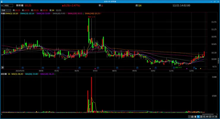The height and width of the screenshot is (119, 220).
Task: Zoom in chart with plus icon
Action: pyautogui.click(x=216, y=117)
